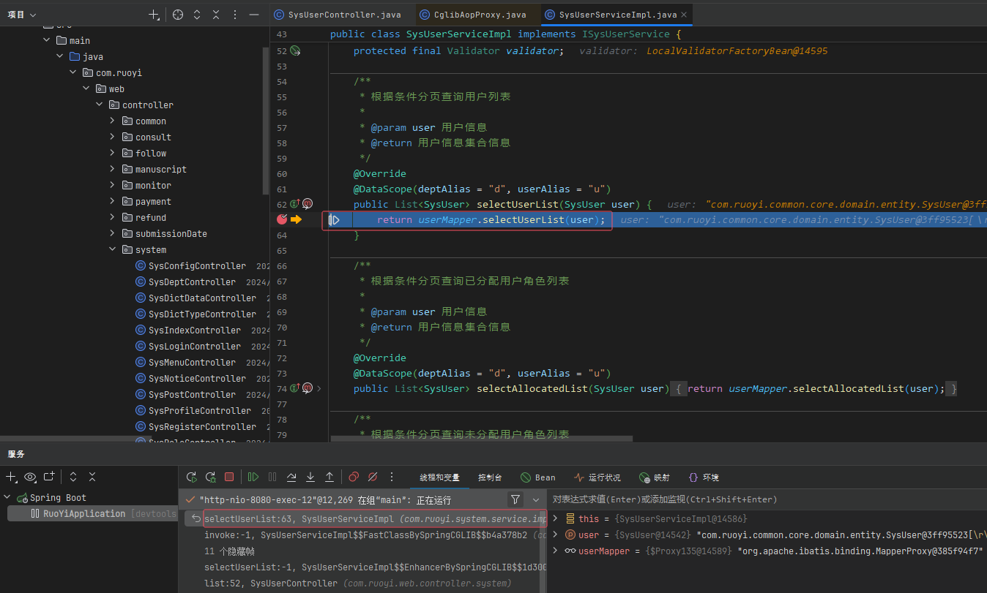Collapse the controller package
Viewport: 987px width, 593px height.
[x=100, y=105]
